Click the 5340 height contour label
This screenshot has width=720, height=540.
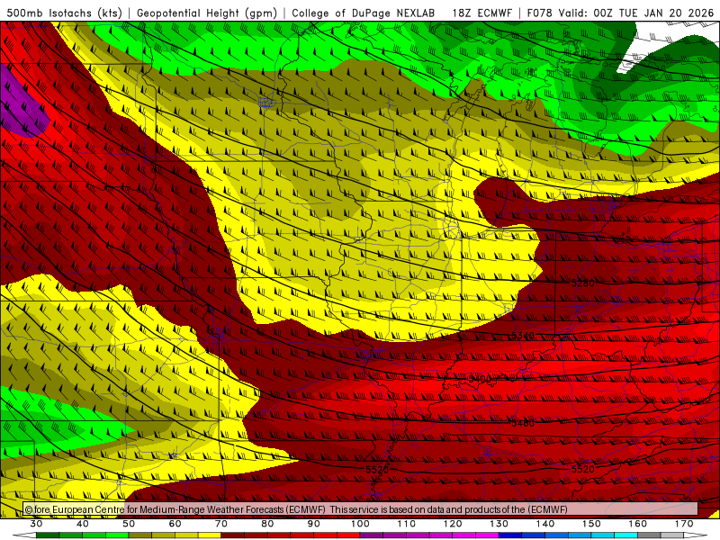[x=523, y=336]
